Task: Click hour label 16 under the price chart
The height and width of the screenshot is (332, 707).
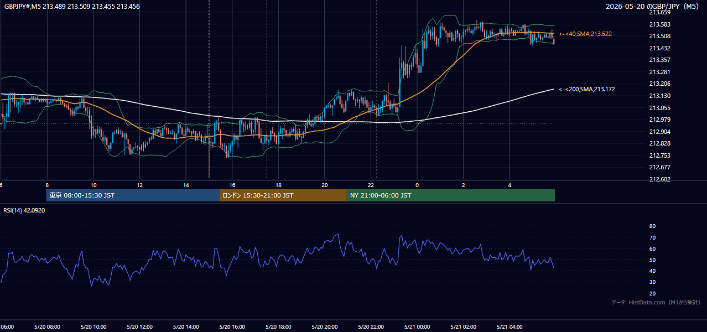Action: (232, 185)
